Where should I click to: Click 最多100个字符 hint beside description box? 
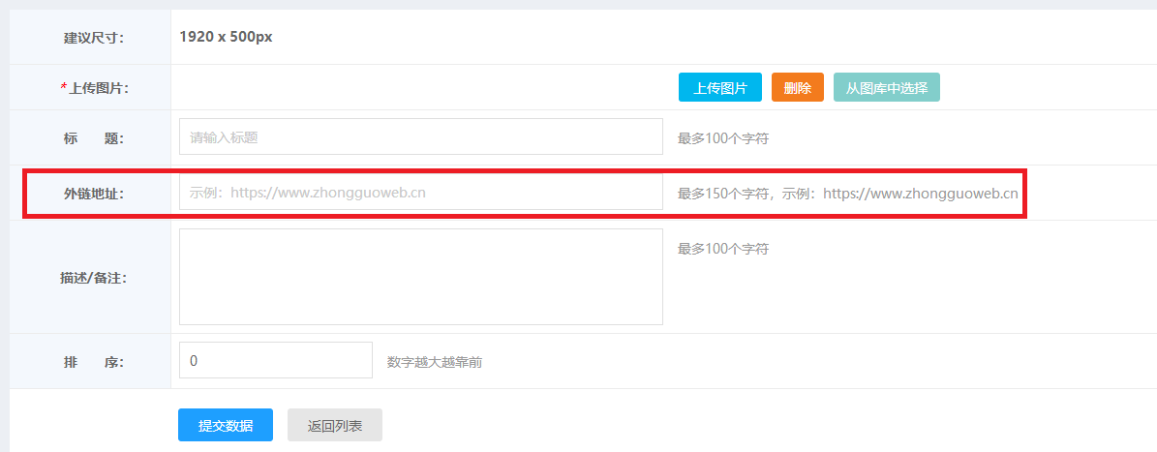(x=723, y=249)
